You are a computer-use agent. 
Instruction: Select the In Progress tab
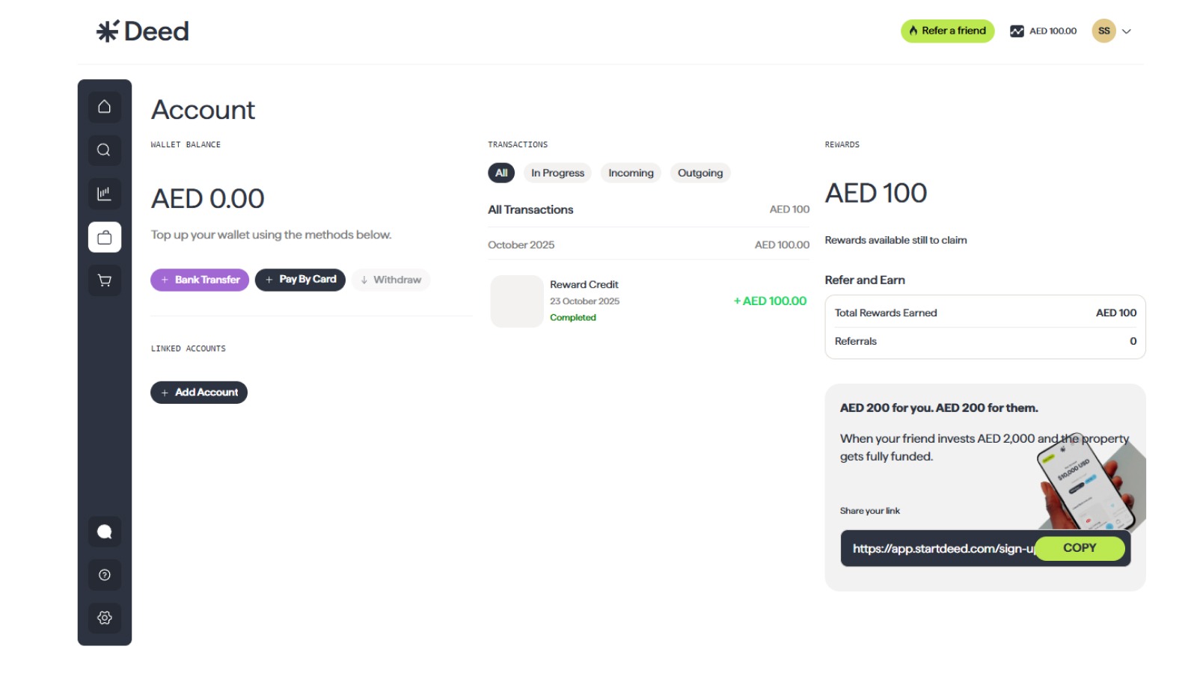557,173
